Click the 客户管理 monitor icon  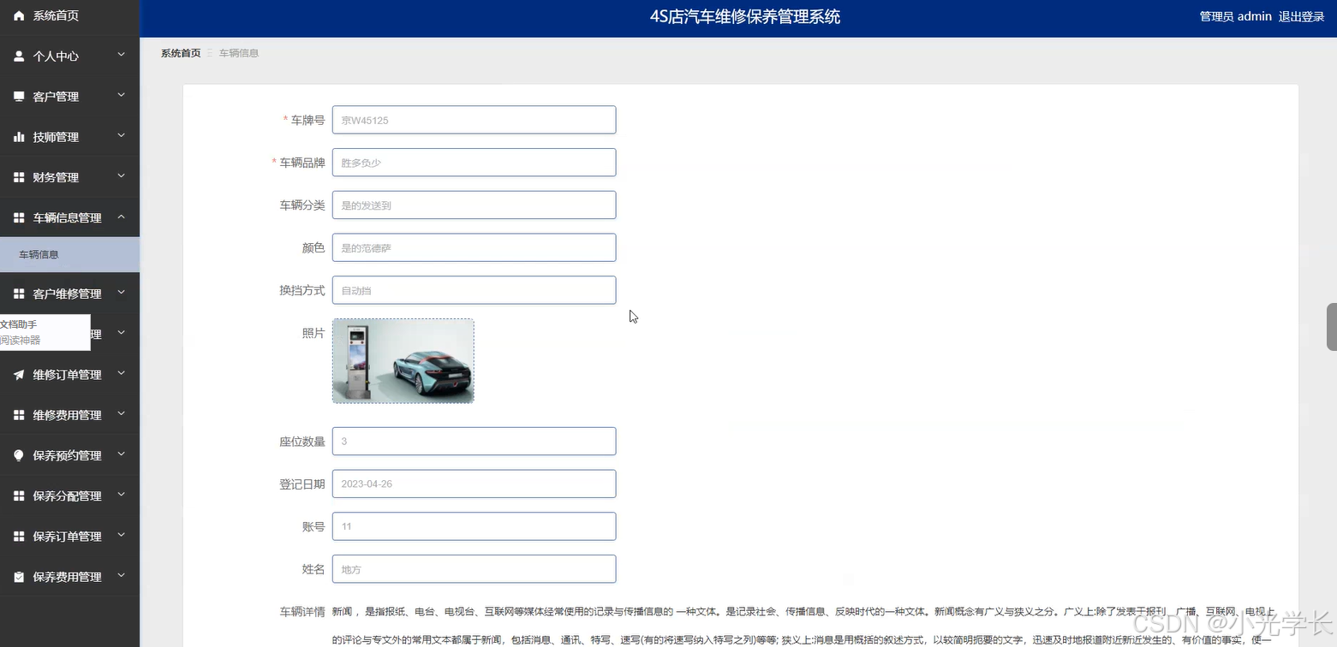click(x=18, y=96)
